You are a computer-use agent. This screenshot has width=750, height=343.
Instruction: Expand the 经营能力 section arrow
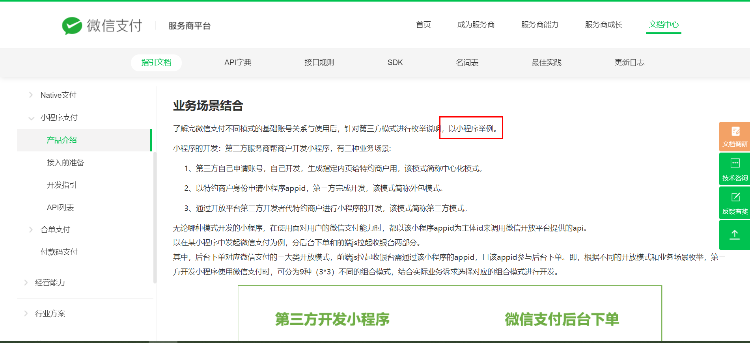coord(26,283)
